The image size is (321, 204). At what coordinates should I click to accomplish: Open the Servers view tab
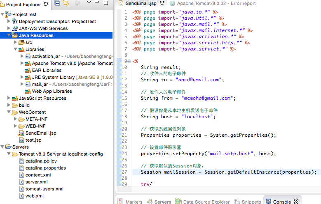pyautogui.click(x=159, y=202)
